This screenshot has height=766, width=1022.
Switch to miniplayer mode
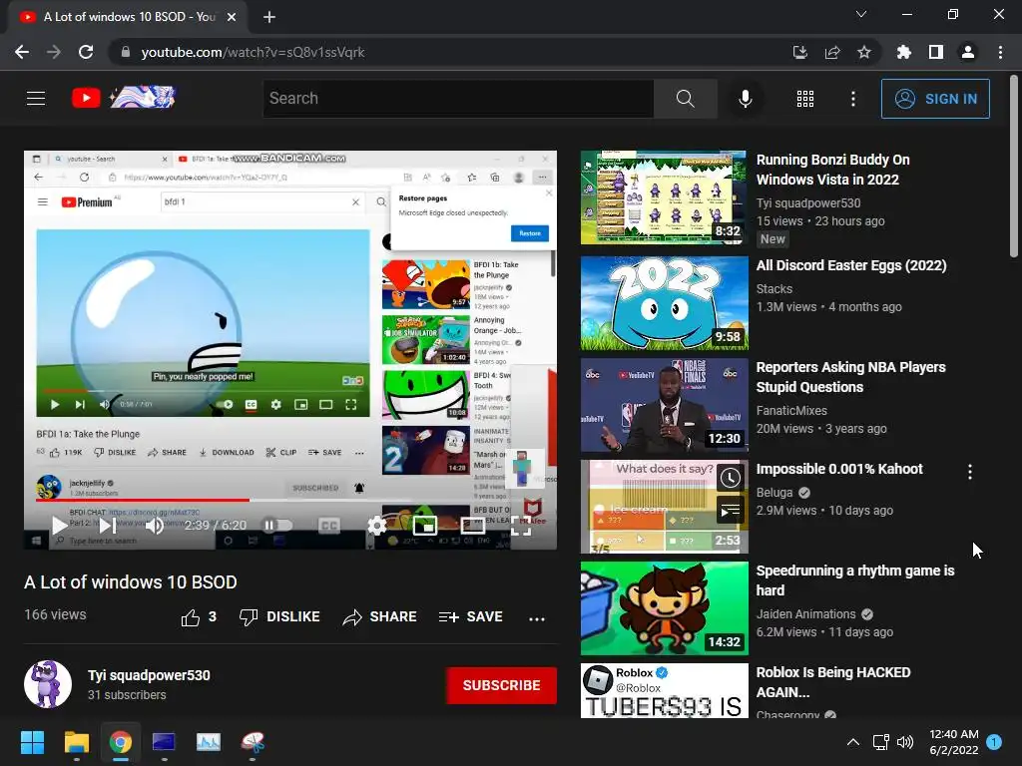[425, 525]
